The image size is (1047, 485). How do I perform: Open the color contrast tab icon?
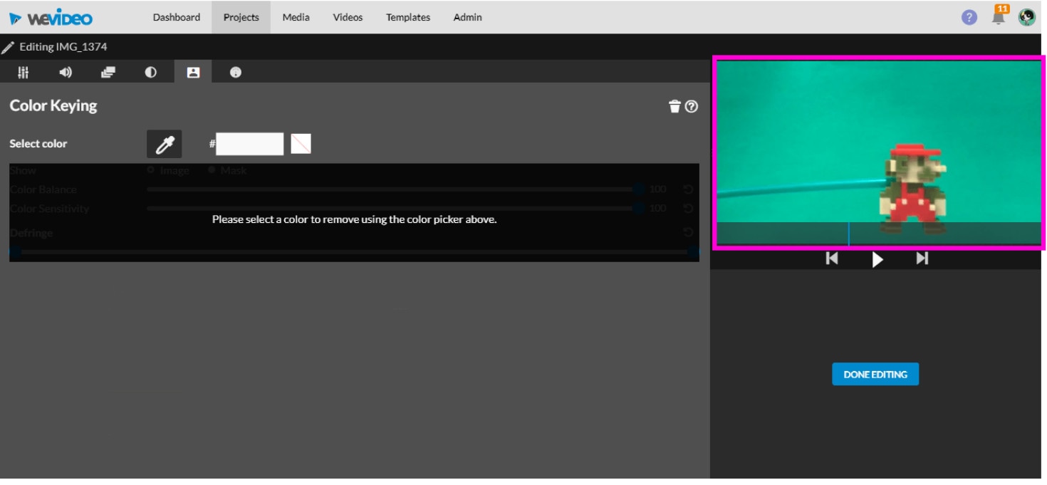click(150, 72)
